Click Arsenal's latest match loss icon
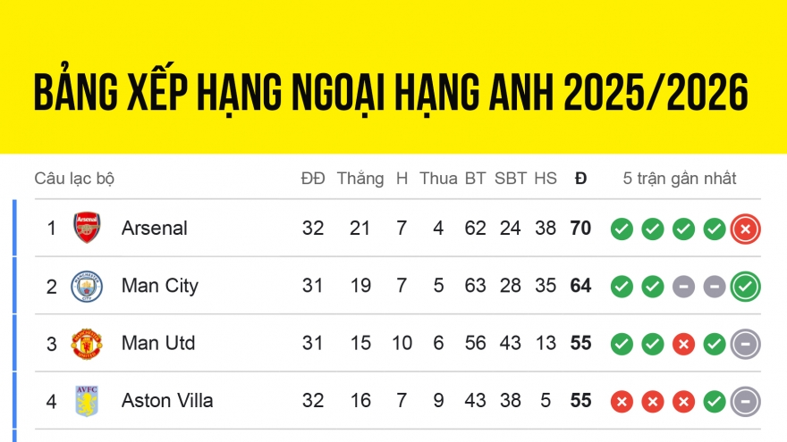Viewport: 787px width, 442px height. [746, 229]
